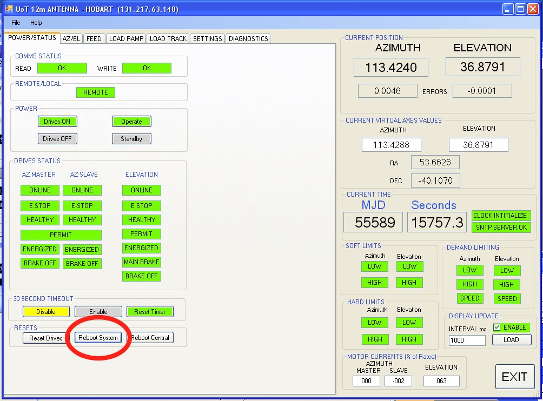
Task: Click the LOAD button for display interval
Action: (x=511, y=340)
